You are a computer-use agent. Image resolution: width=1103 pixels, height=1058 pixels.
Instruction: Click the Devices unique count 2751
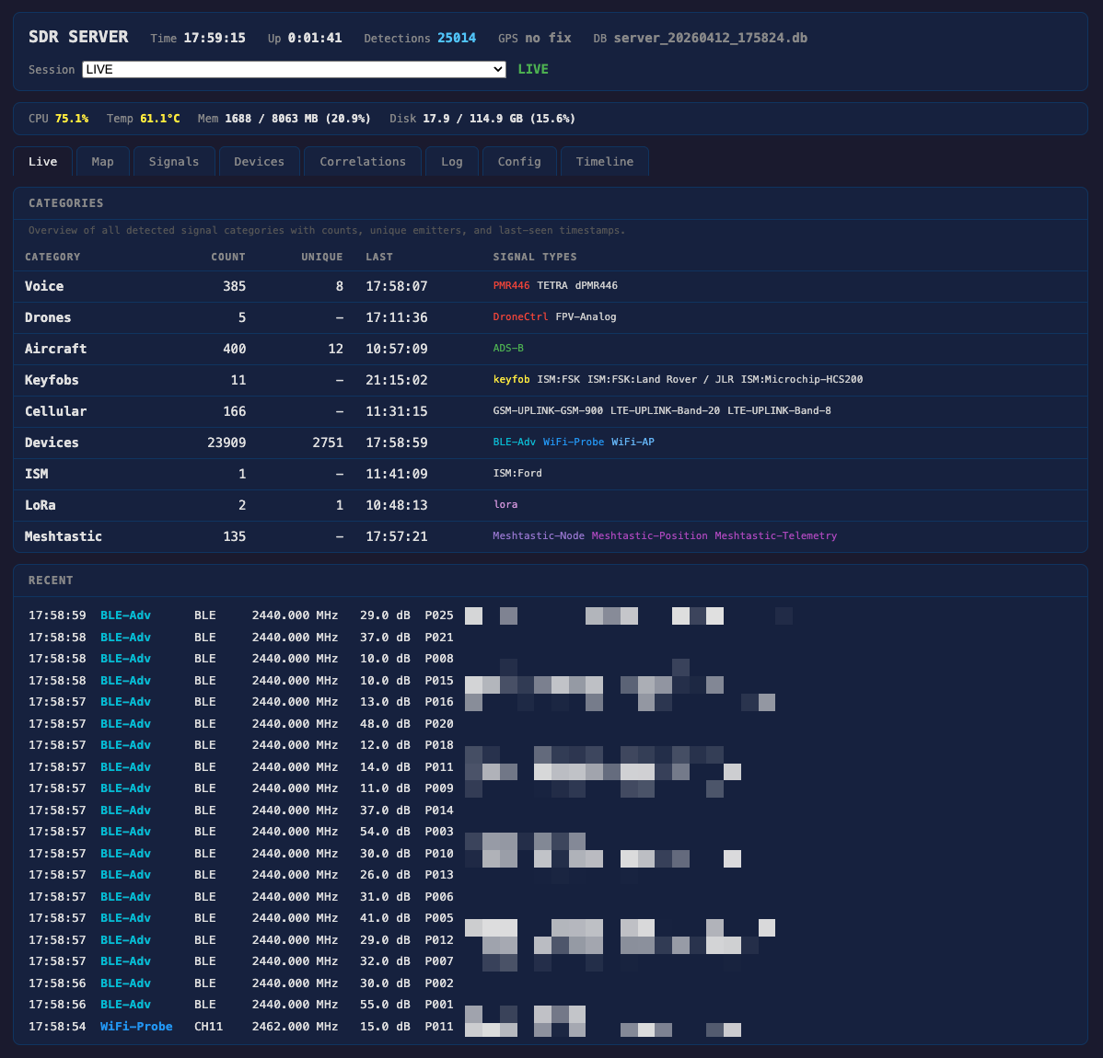pos(328,443)
